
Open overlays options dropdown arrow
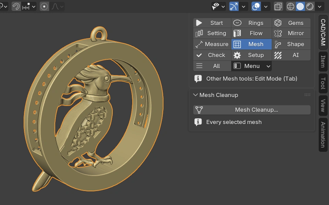click(266, 6)
